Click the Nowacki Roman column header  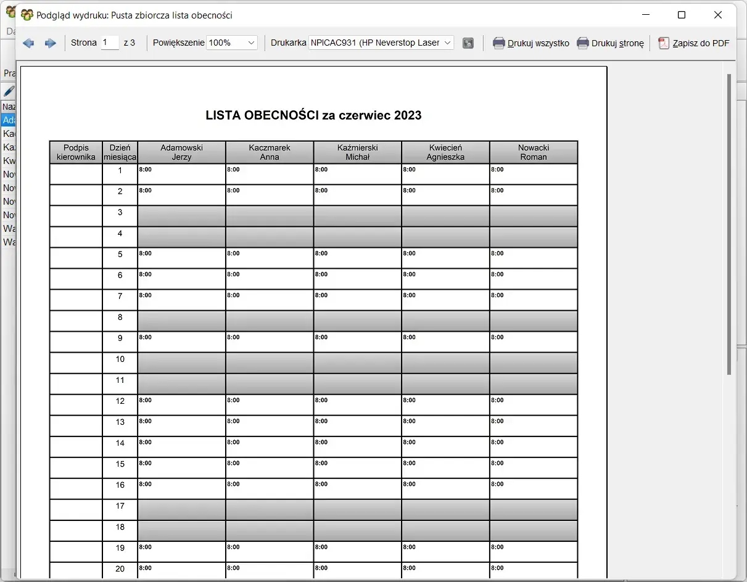[x=534, y=152]
